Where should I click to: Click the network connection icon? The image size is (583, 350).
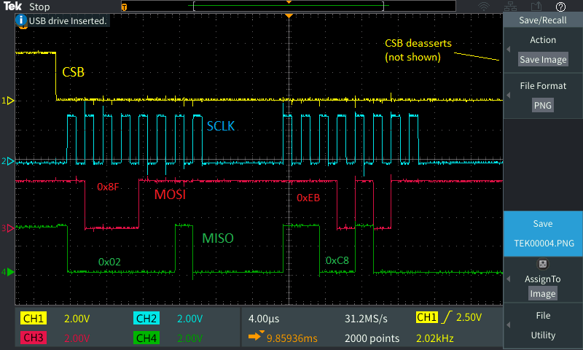pos(510,7)
